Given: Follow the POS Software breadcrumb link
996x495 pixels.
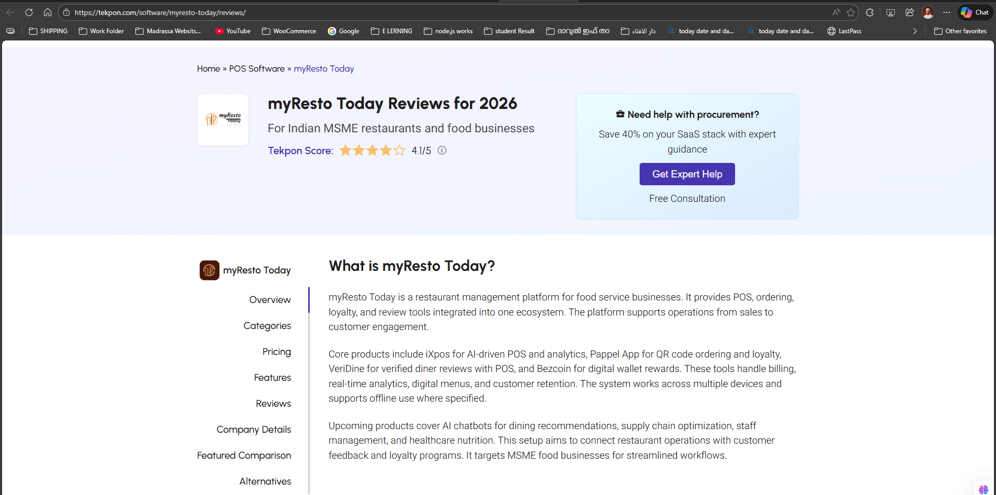Looking at the screenshot, I should tap(257, 68).
